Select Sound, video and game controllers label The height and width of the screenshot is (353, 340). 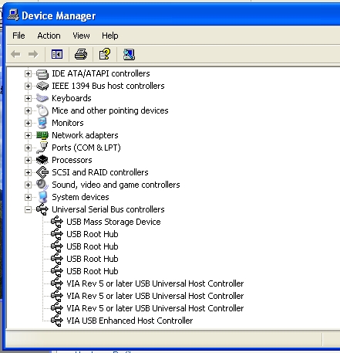point(116,185)
